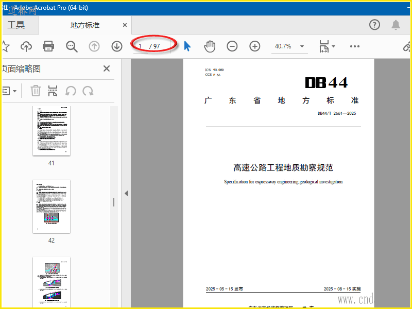Click the 页面缩略图 panel heading
This screenshot has height=309, width=412.
click(21, 69)
